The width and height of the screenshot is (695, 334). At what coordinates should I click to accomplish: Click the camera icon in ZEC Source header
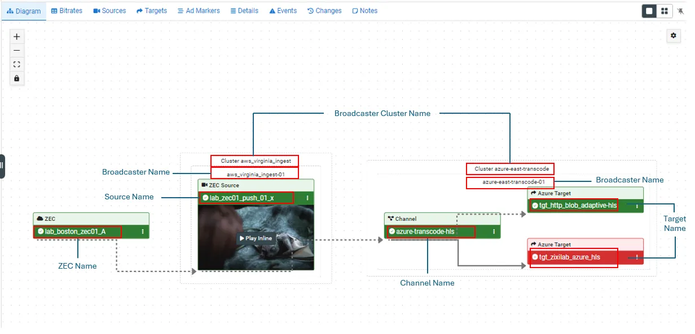pos(204,185)
